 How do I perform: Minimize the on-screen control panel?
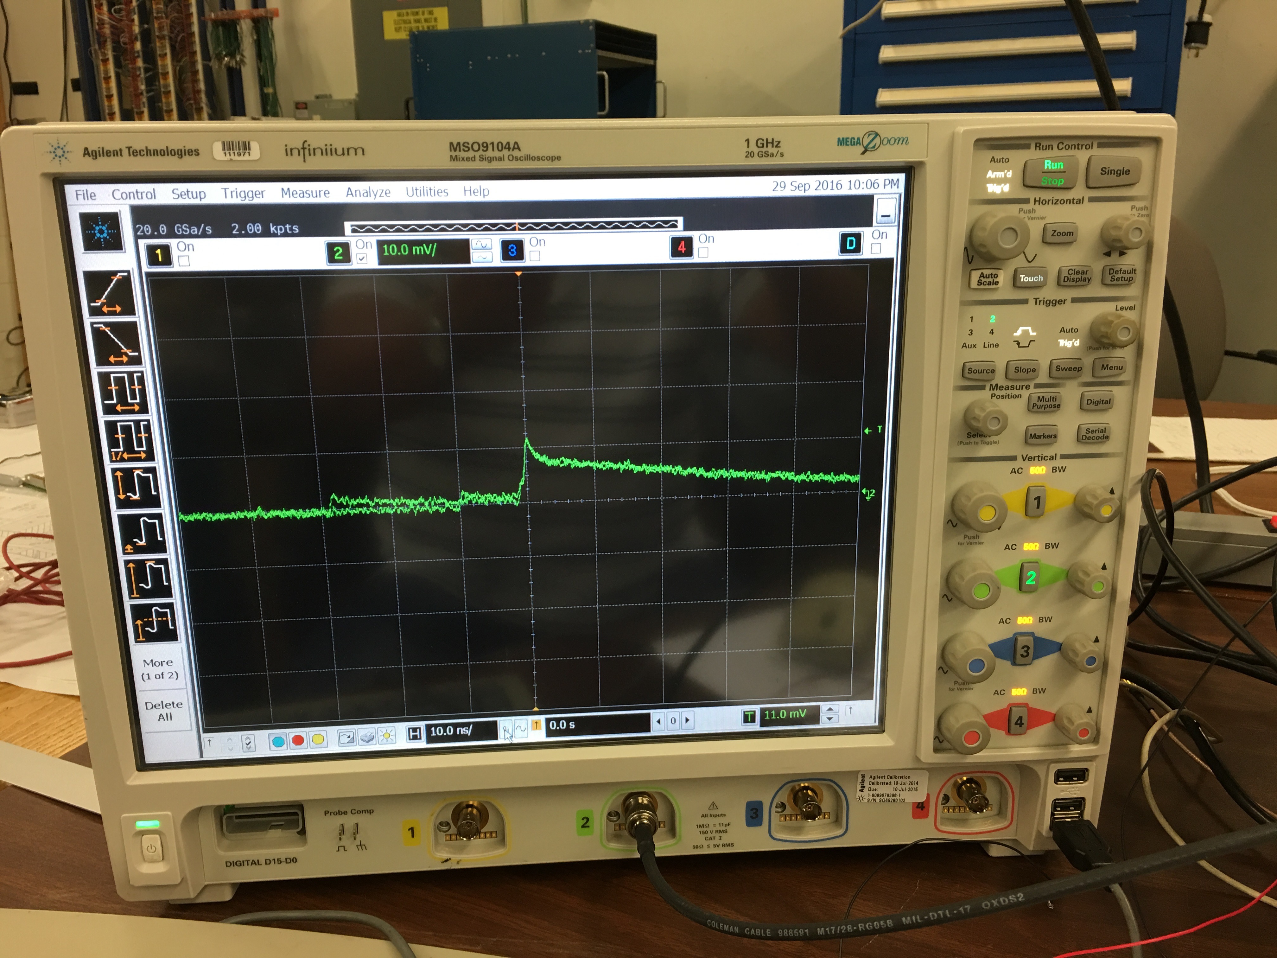coord(886,211)
